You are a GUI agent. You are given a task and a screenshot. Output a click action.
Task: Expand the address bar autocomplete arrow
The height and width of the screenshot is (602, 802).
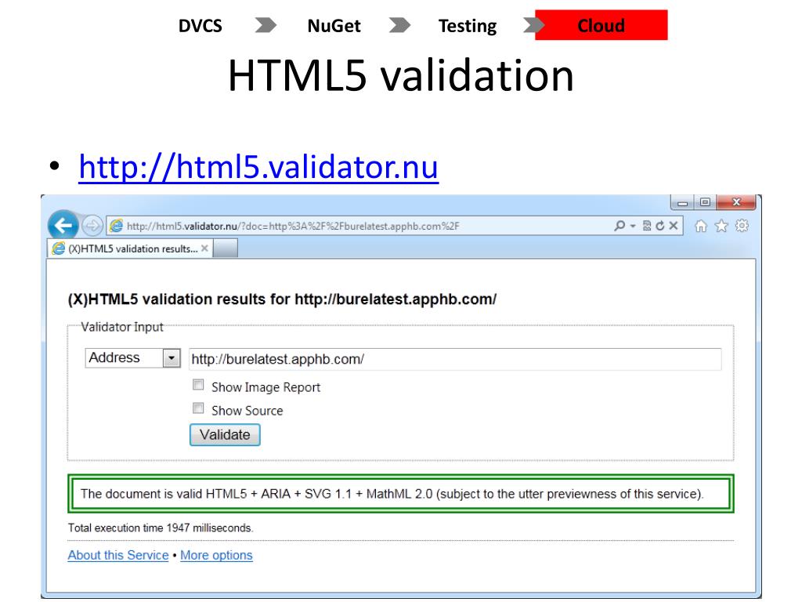pyautogui.click(x=633, y=226)
